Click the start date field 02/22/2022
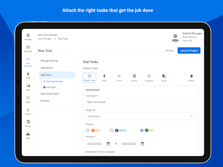223x167 pixels. [99, 144]
